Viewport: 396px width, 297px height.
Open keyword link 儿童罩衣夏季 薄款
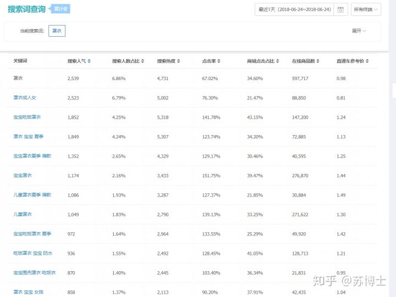pos(32,195)
